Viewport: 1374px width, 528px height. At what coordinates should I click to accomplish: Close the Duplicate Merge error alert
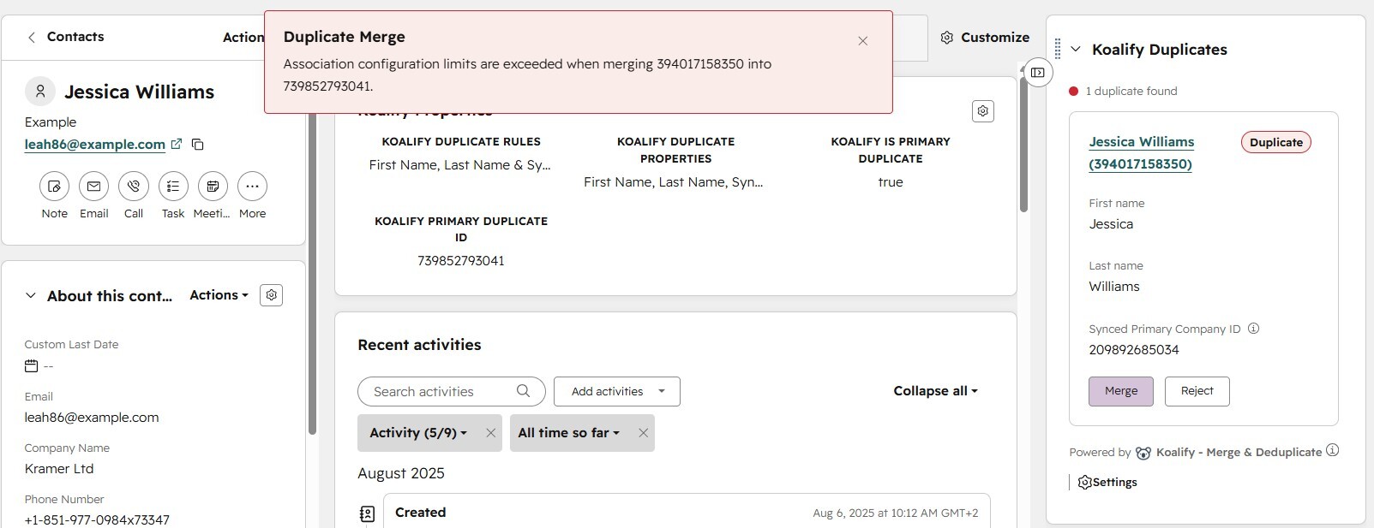tap(863, 41)
